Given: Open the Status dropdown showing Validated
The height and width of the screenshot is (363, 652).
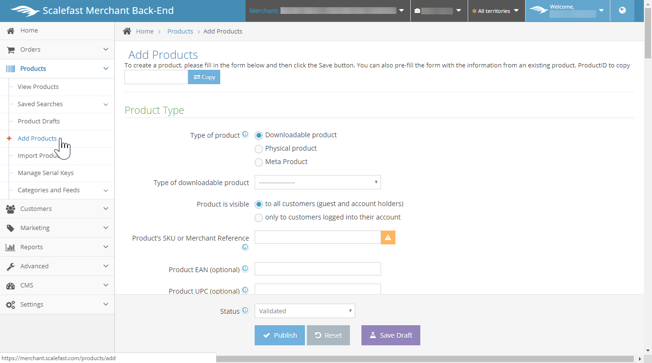Looking at the screenshot, I should click(x=304, y=311).
